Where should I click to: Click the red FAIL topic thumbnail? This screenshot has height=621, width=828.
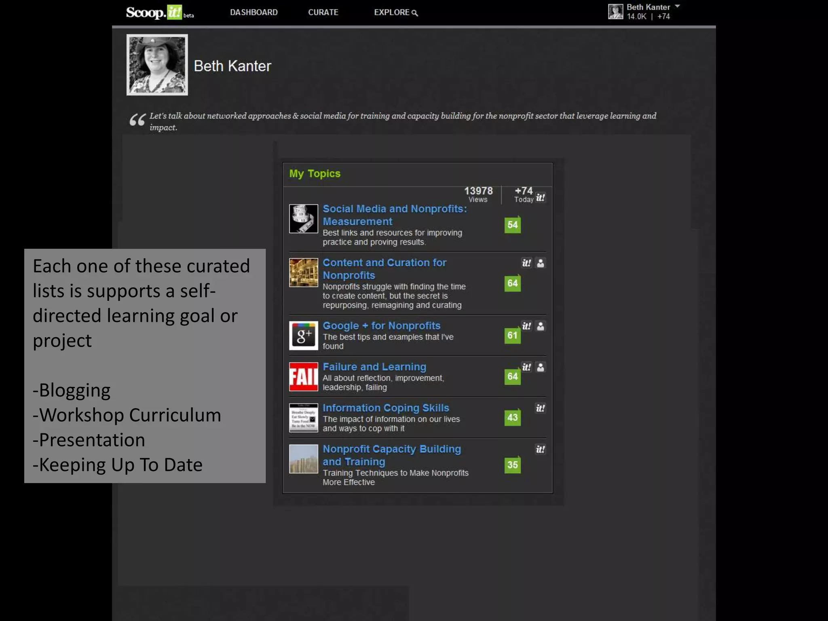[x=304, y=377]
